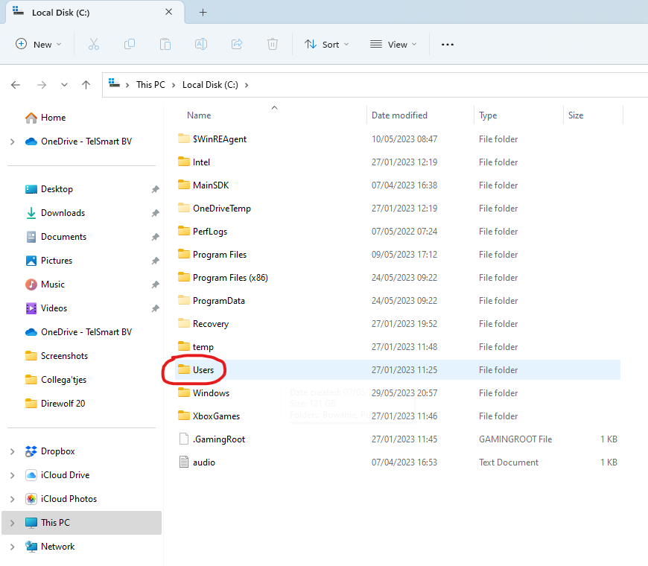Viewport: 648px width, 566px height.
Task: Add a new tab with plus button
Action: point(203,13)
